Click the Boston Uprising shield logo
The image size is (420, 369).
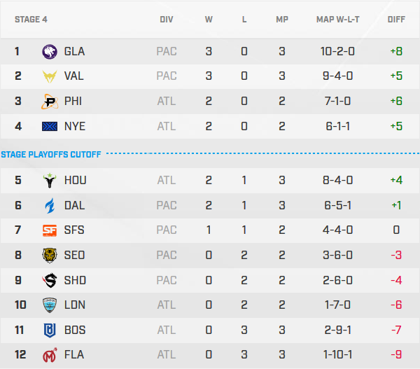(50, 330)
